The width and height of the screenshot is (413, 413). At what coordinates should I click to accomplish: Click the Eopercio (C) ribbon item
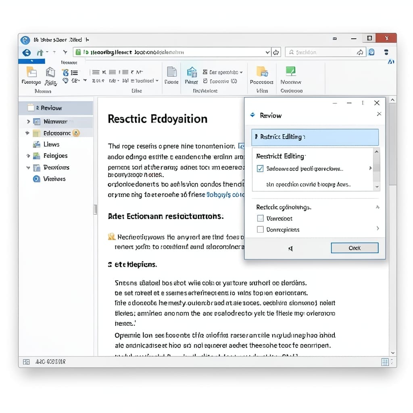point(220,81)
